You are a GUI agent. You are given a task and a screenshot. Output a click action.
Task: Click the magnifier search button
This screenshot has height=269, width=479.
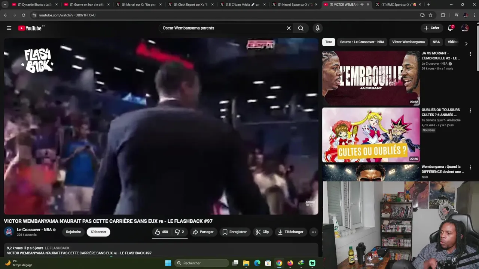(x=300, y=28)
